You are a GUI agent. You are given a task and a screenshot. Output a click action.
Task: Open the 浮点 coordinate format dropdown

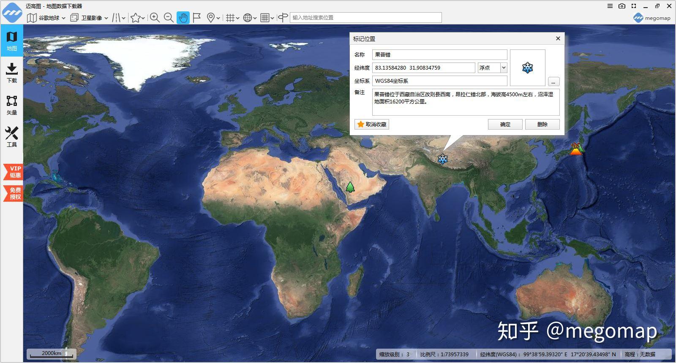pos(492,68)
